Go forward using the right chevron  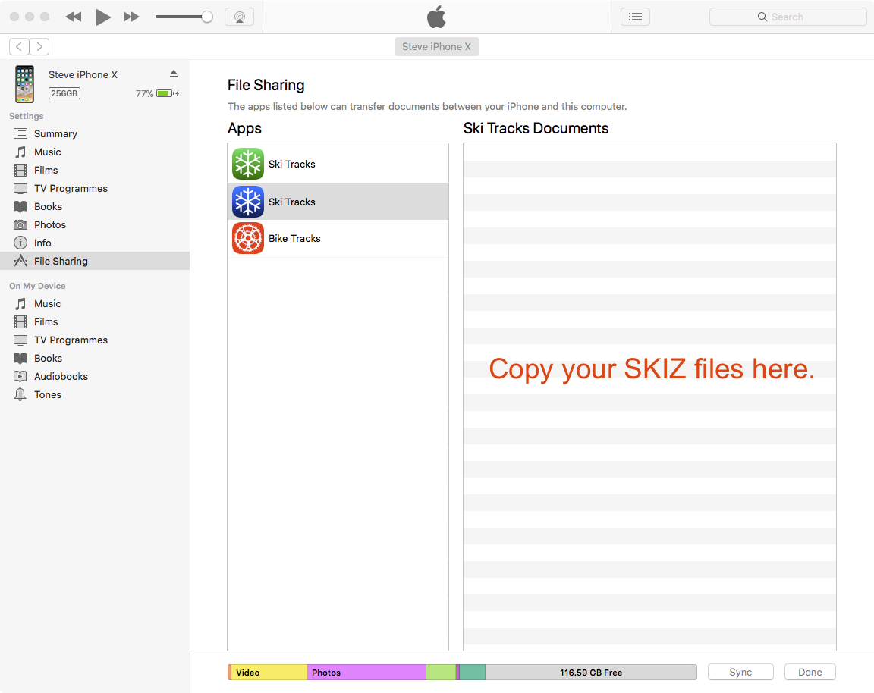pyautogui.click(x=39, y=46)
